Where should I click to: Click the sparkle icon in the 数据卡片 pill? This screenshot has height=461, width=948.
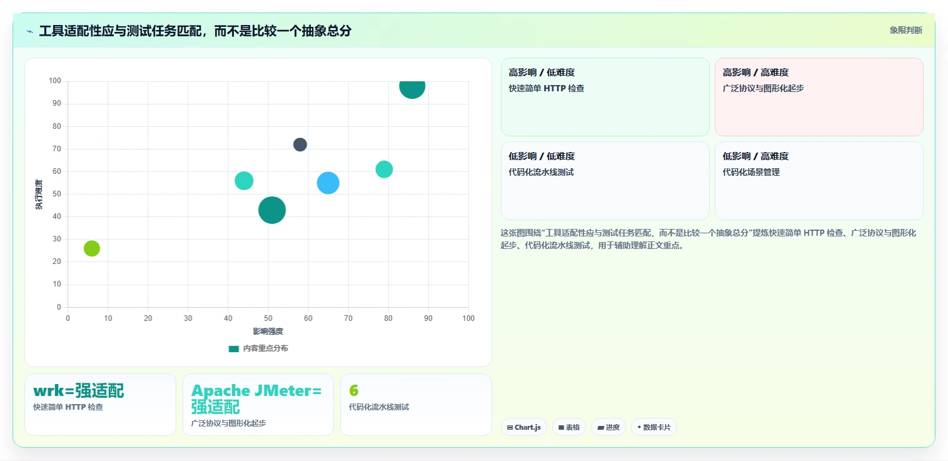pos(638,428)
